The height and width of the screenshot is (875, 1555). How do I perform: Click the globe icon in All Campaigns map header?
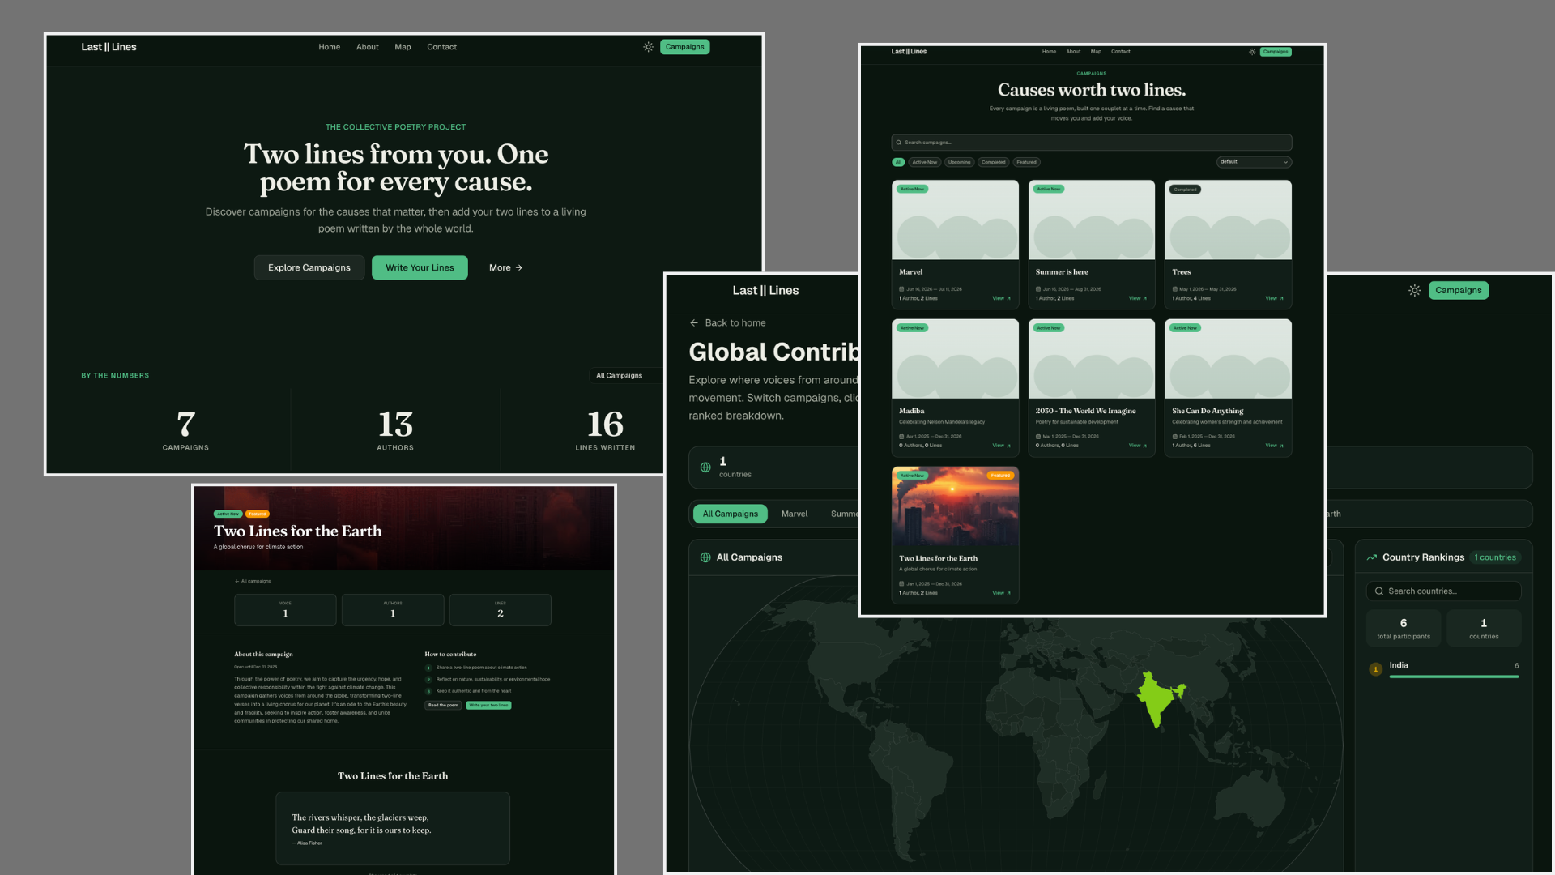tap(705, 557)
